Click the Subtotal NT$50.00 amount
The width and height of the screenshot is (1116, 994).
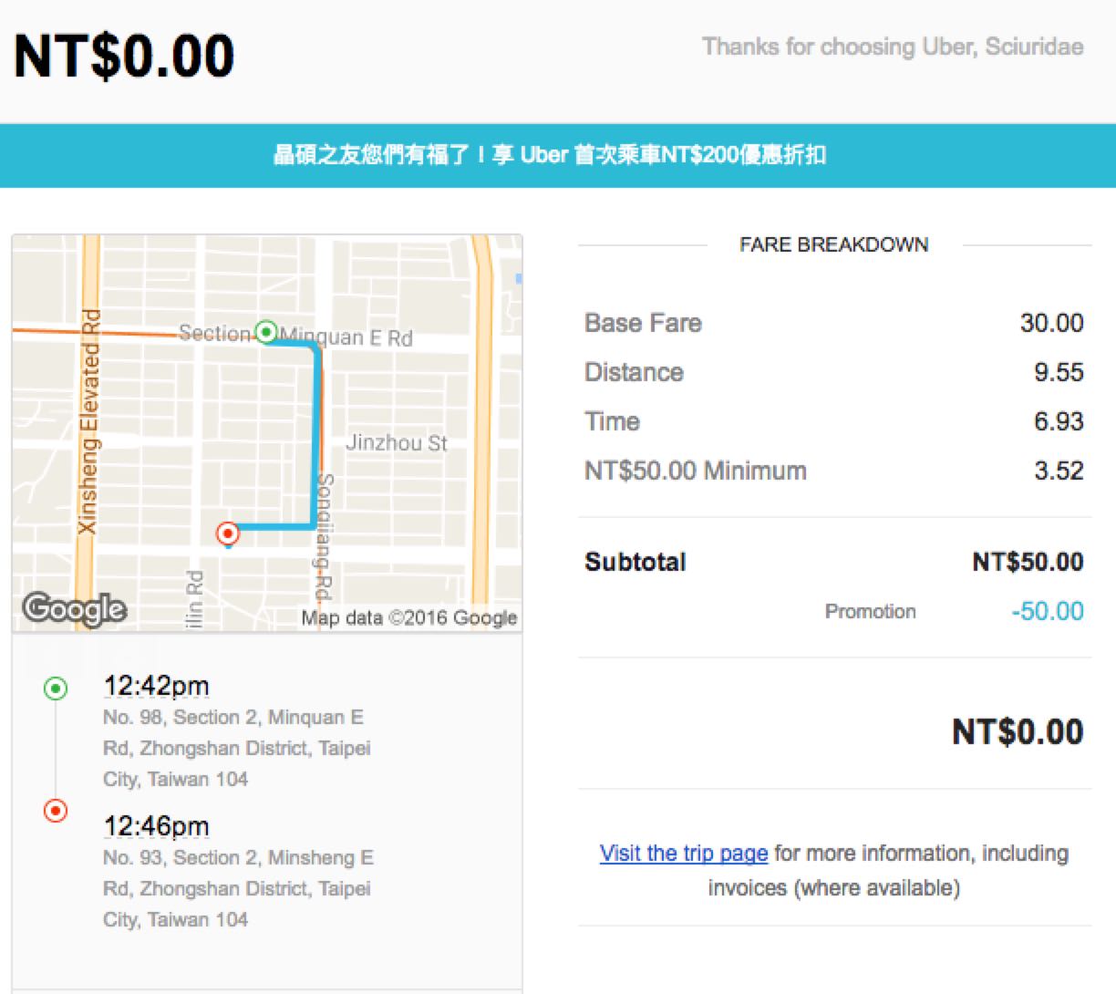pos(1028,562)
